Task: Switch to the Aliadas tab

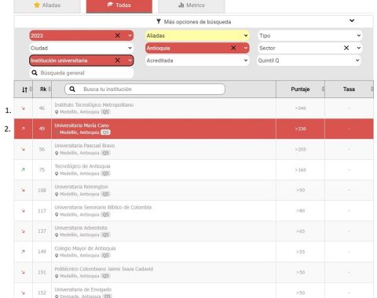Action: [x=47, y=5]
